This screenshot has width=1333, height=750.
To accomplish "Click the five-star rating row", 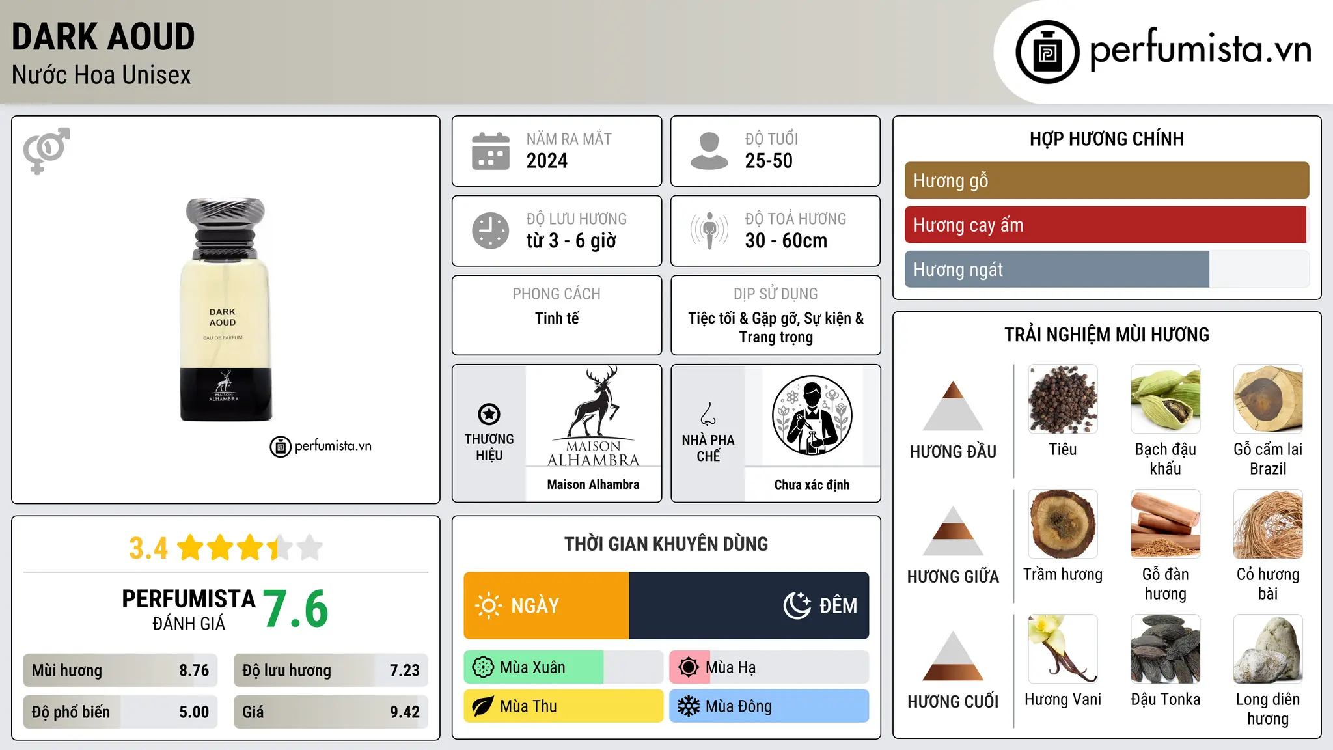I will click(249, 548).
